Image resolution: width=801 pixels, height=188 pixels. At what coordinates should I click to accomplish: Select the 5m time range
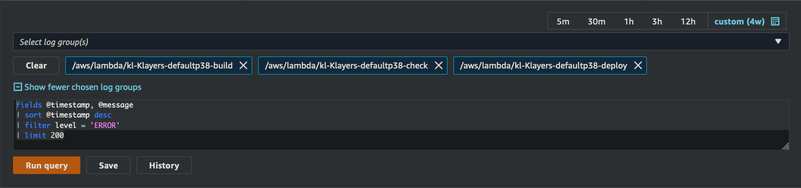[563, 21]
